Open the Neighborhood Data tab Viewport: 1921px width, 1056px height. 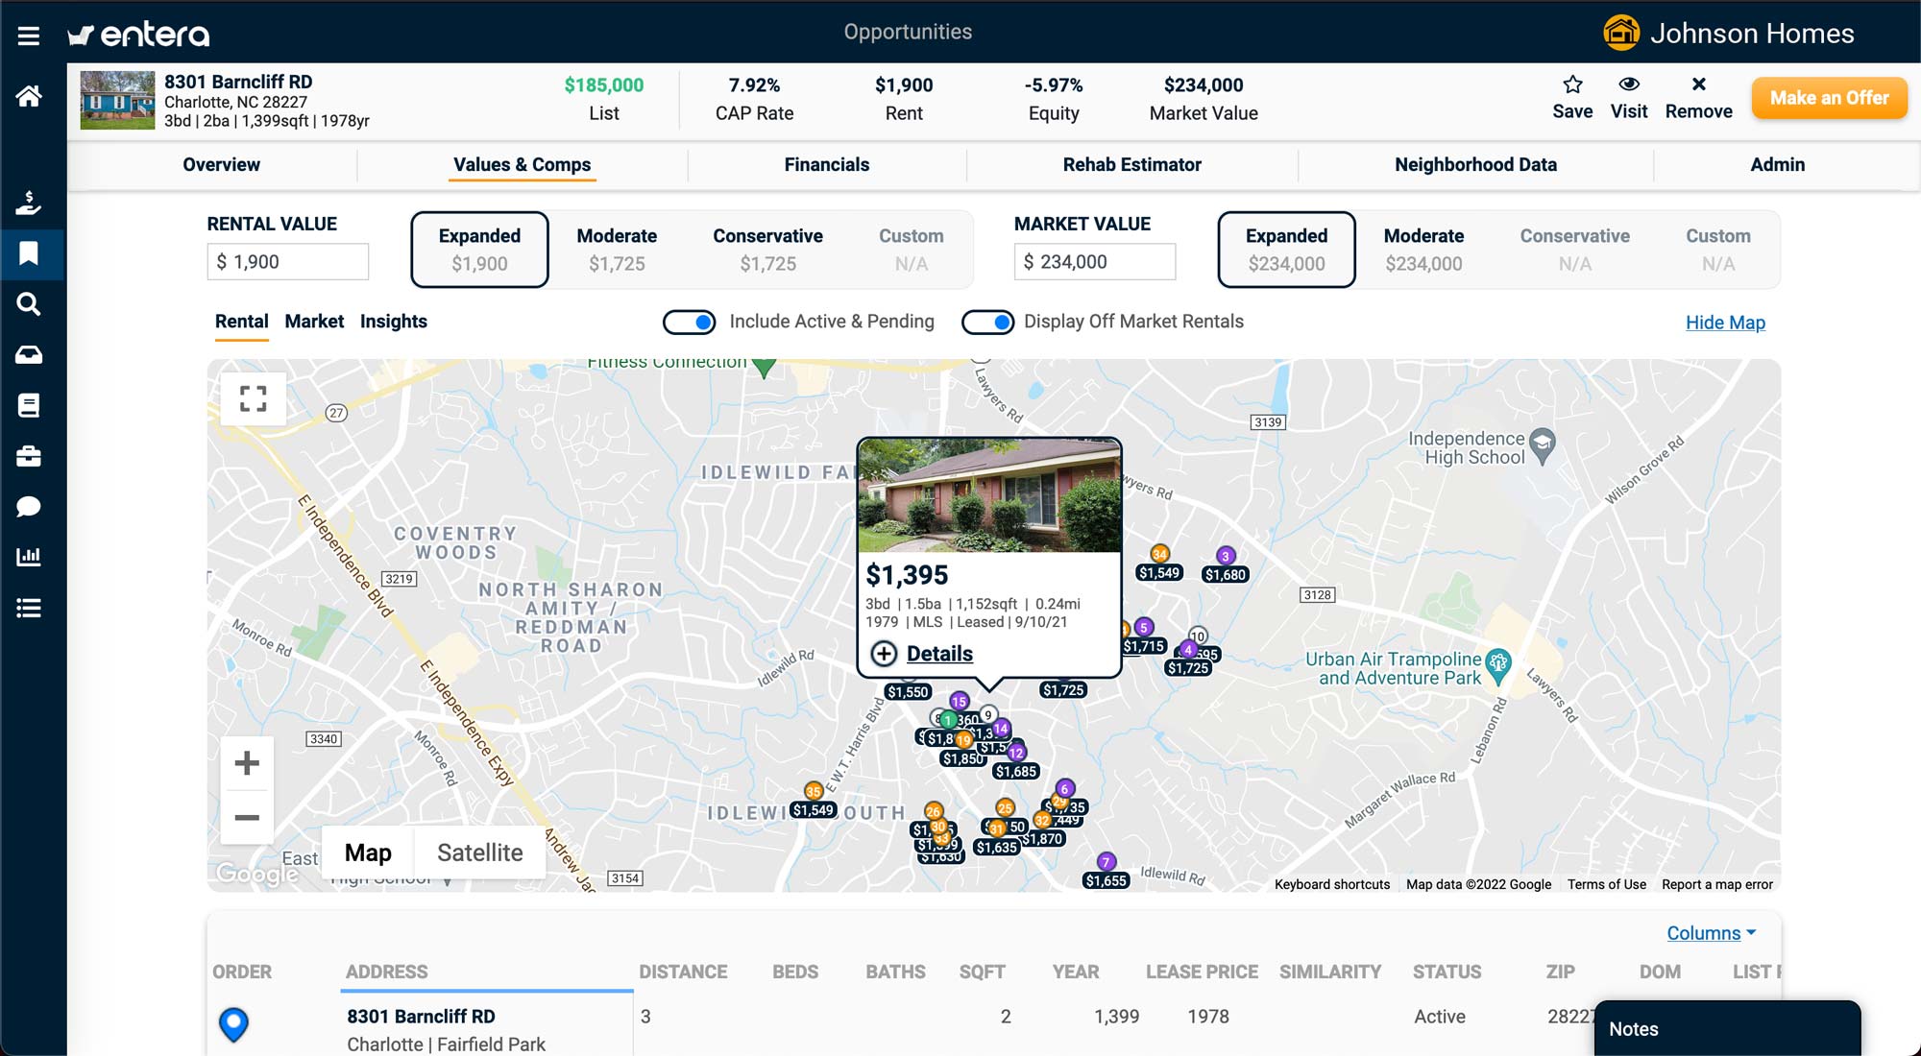click(1475, 164)
